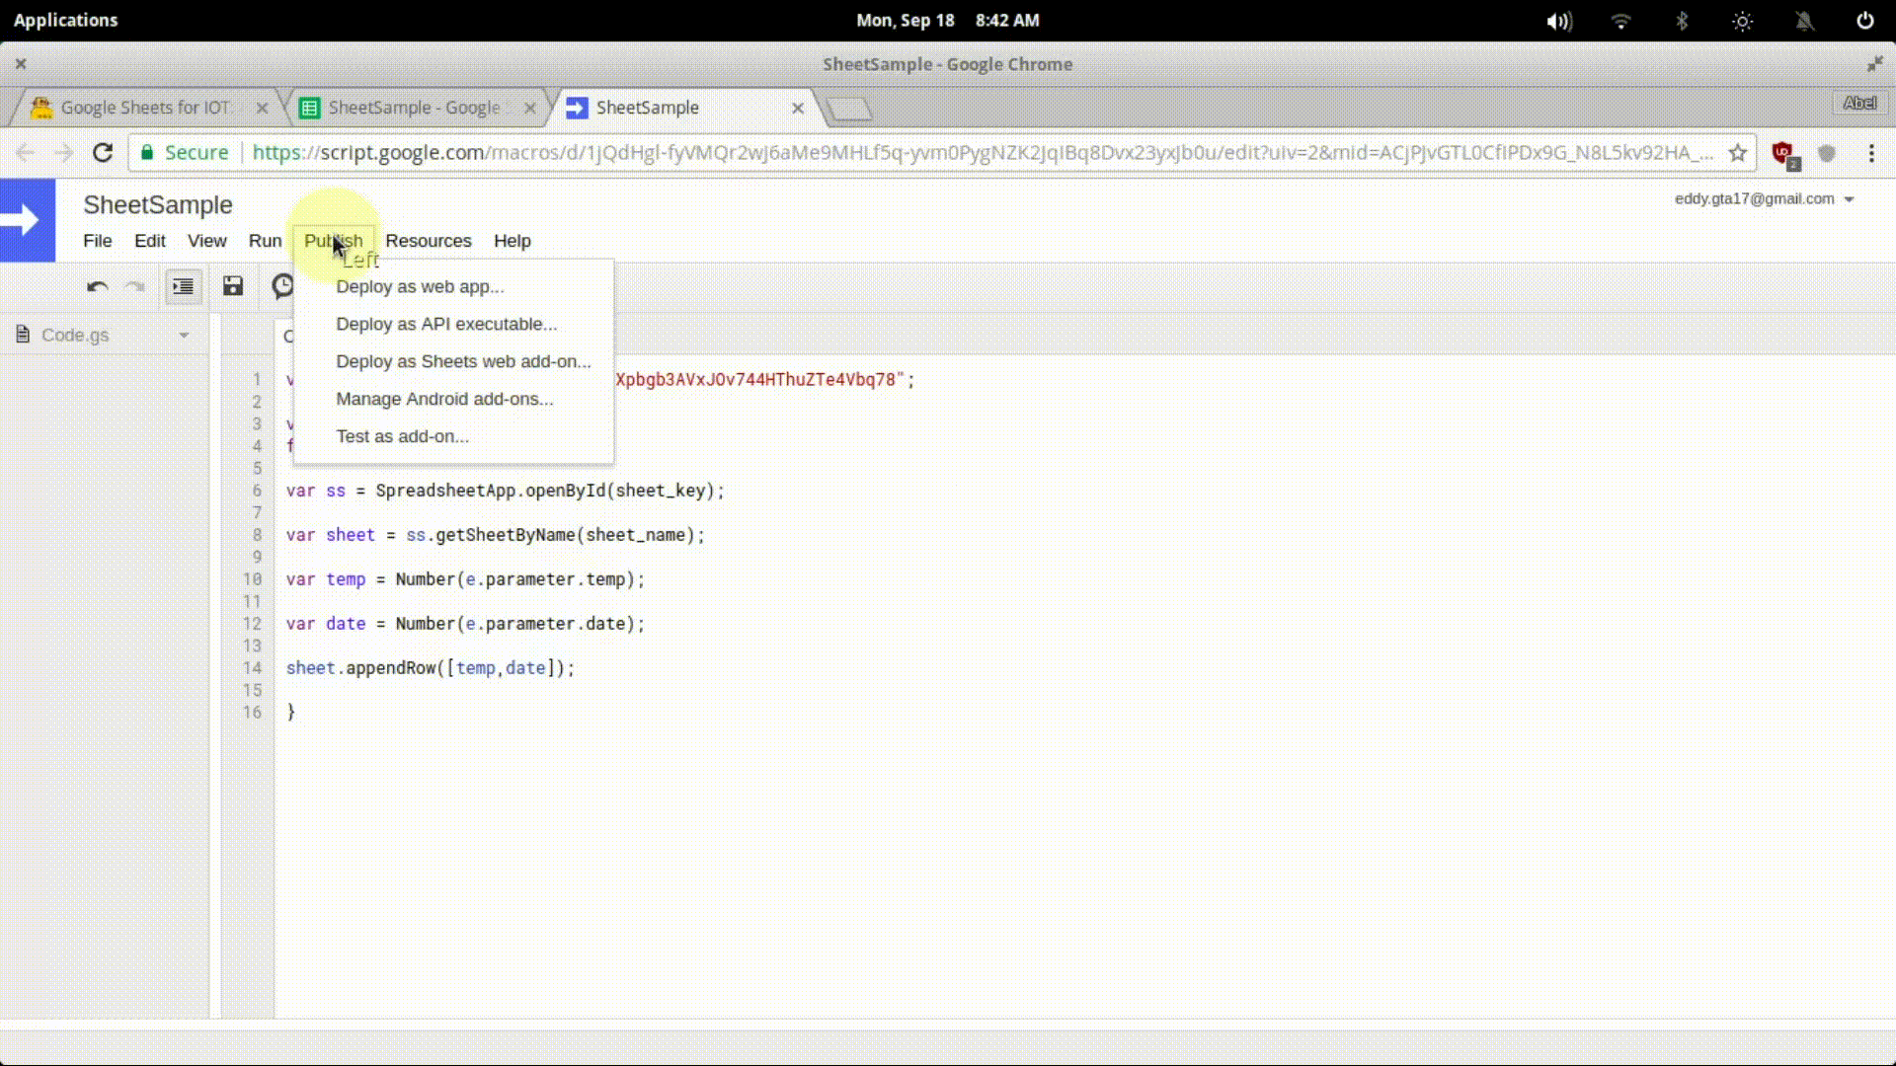Click the red sheet key string on line 1
The width and height of the screenshot is (1896, 1066).
pyautogui.click(x=759, y=380)
